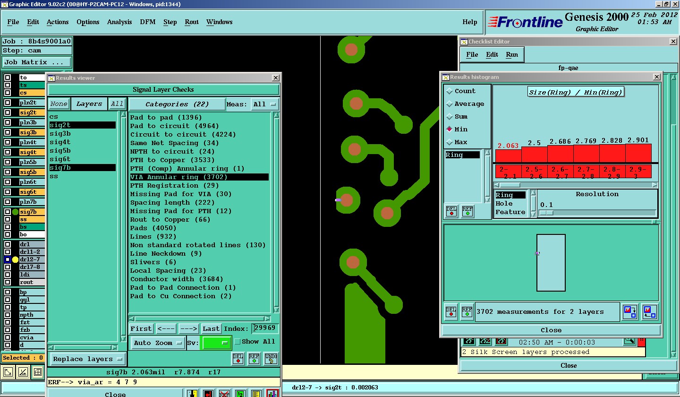Image resolution: width=680 pixels, height=397 pixels.
Task: Click the green 1/2 icon
Action: tap(240, 394)
